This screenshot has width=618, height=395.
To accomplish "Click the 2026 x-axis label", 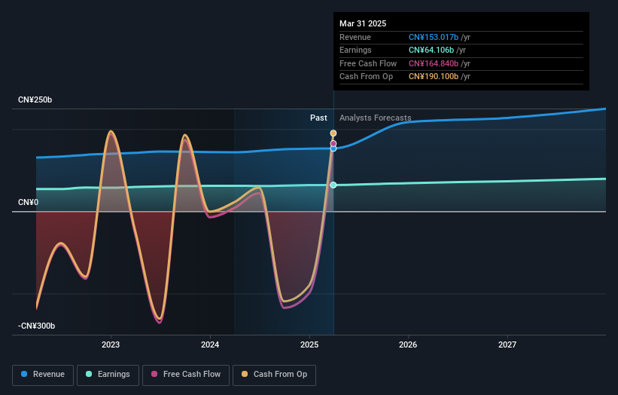I will (408, 345).
